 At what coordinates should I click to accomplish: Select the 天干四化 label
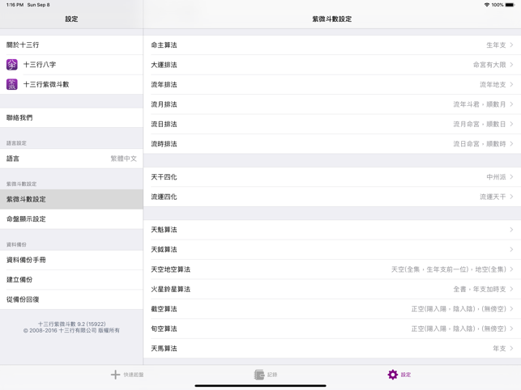tap(164, 177)
